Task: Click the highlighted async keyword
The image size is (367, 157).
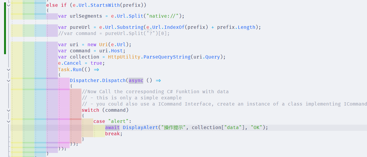Action: pos(136,81)
